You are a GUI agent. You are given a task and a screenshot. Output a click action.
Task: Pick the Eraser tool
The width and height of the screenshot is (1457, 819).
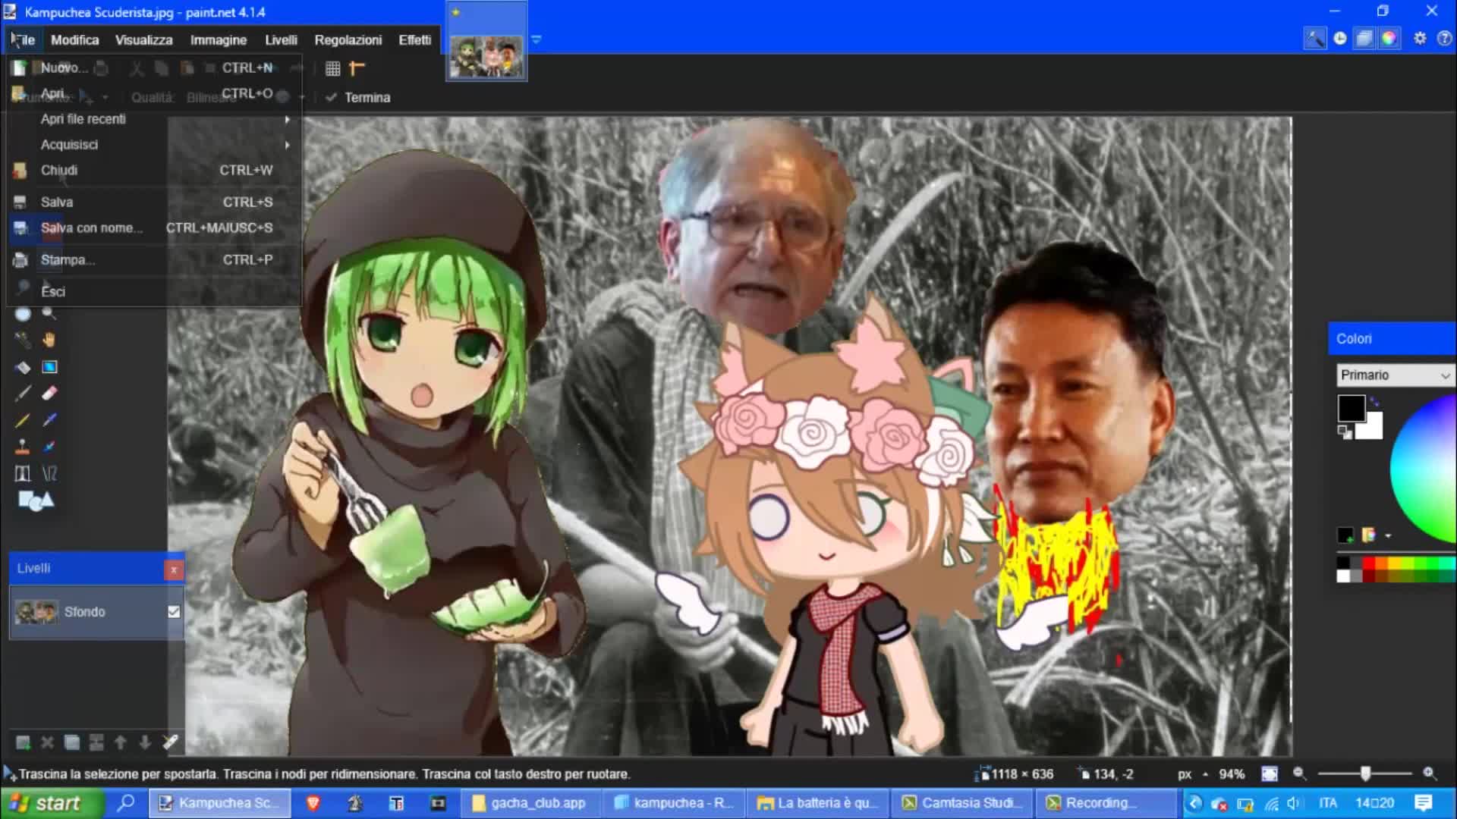tap(49, 393)
